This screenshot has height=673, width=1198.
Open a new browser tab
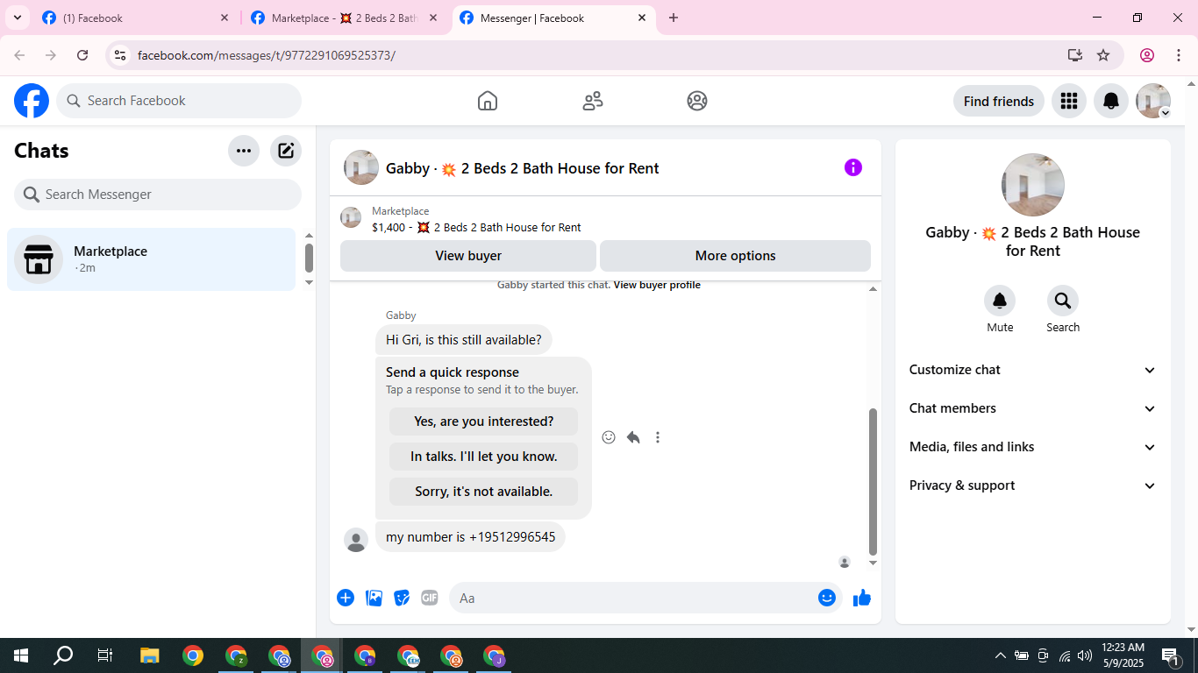(674, 18)
